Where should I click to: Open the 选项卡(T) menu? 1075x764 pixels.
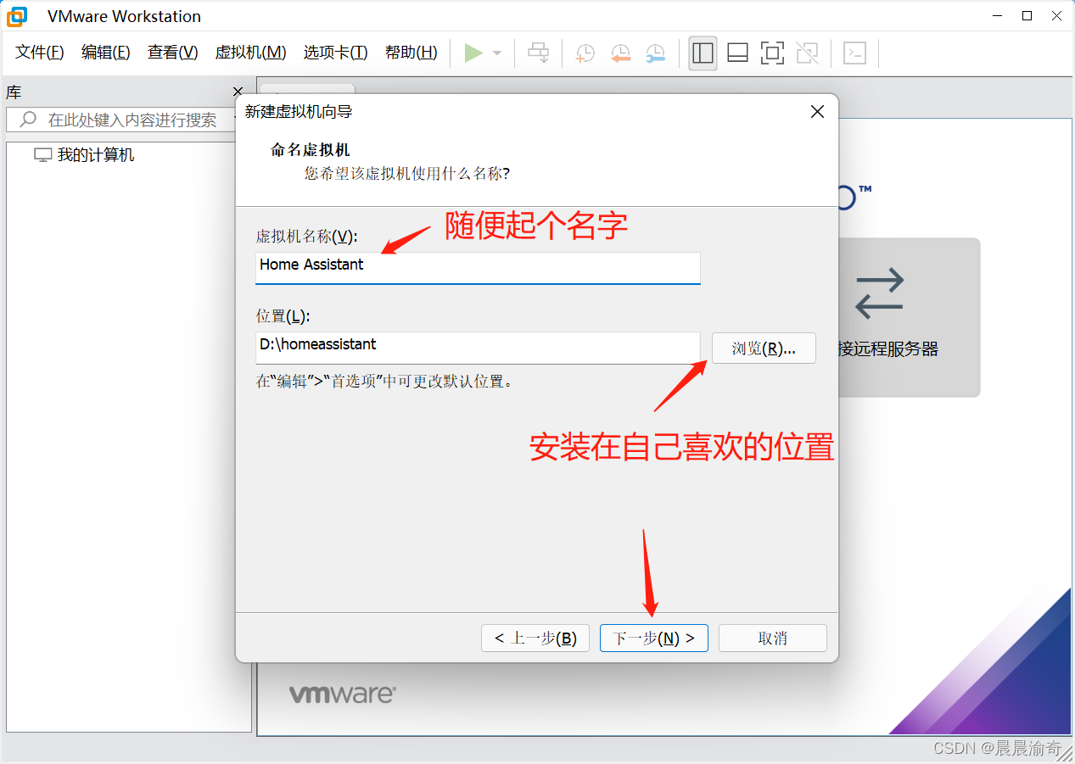335,53
